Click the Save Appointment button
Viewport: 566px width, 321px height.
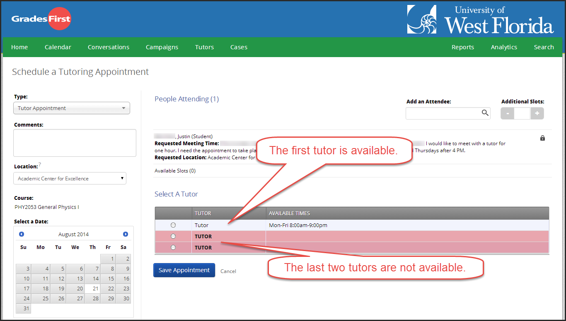pos(184,270)
